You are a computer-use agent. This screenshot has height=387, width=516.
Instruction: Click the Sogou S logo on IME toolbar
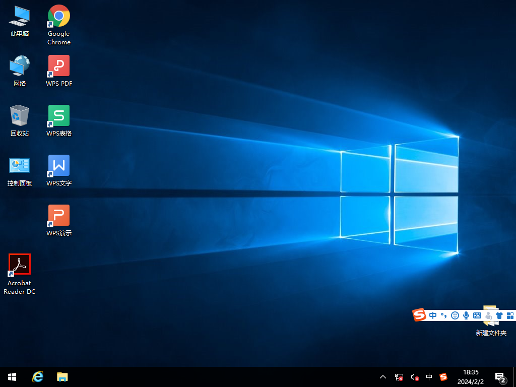419,315
